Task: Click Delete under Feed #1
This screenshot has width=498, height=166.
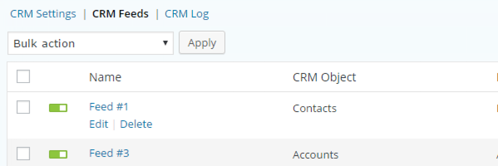Action: (x=136, y=124)
